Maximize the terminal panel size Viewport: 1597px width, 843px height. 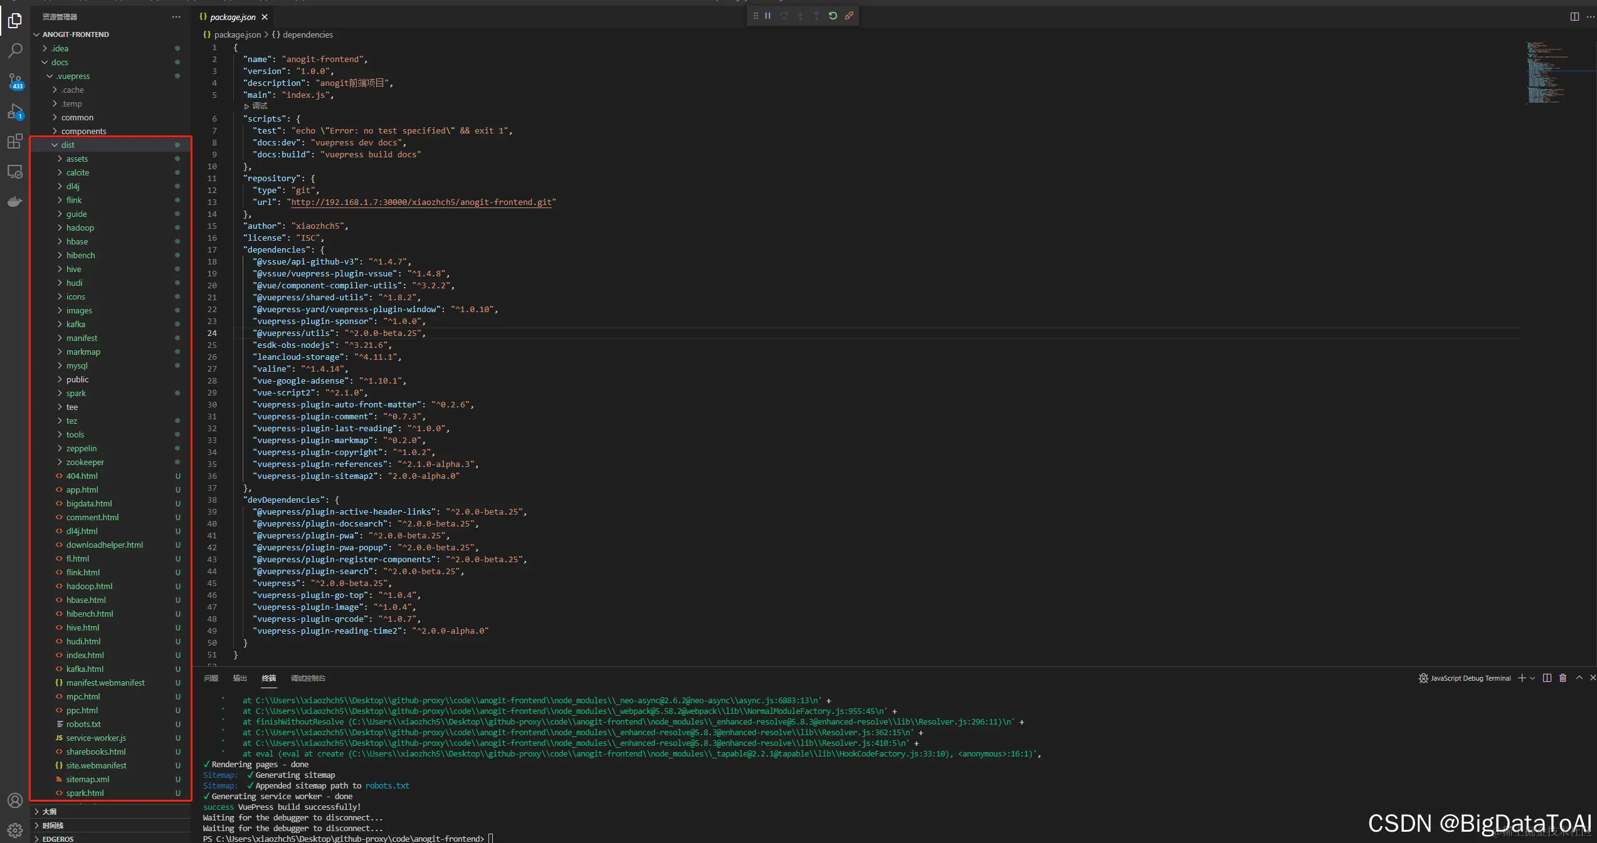point(1579,678)
